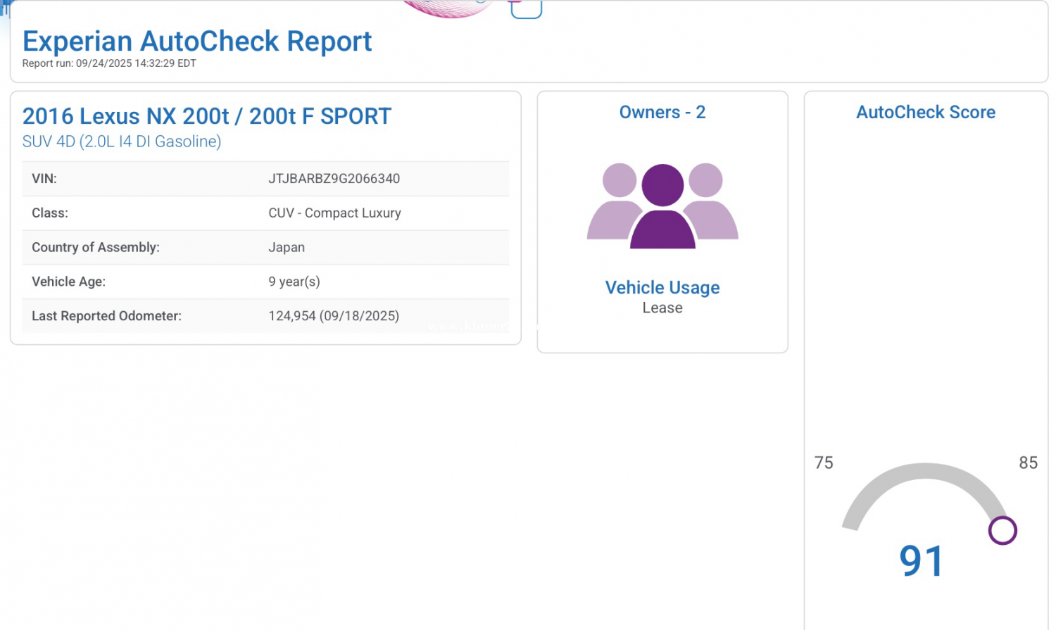
Task: Click the Vehicle Usage label
Action: [x=662, y=288]
